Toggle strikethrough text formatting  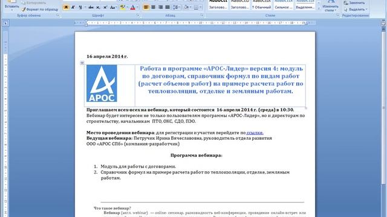coord(91,7)
